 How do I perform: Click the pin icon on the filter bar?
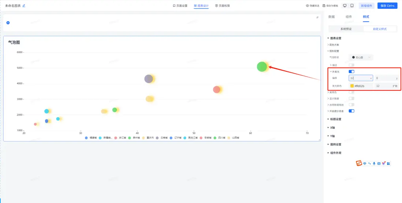click(317, 18)
